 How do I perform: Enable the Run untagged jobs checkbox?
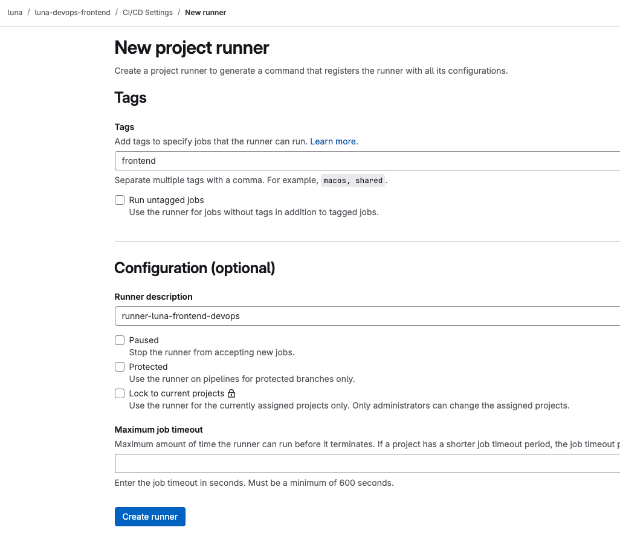[120, 200]
